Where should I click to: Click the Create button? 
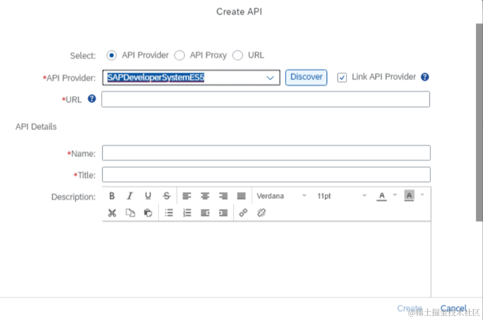coord(410,308)
